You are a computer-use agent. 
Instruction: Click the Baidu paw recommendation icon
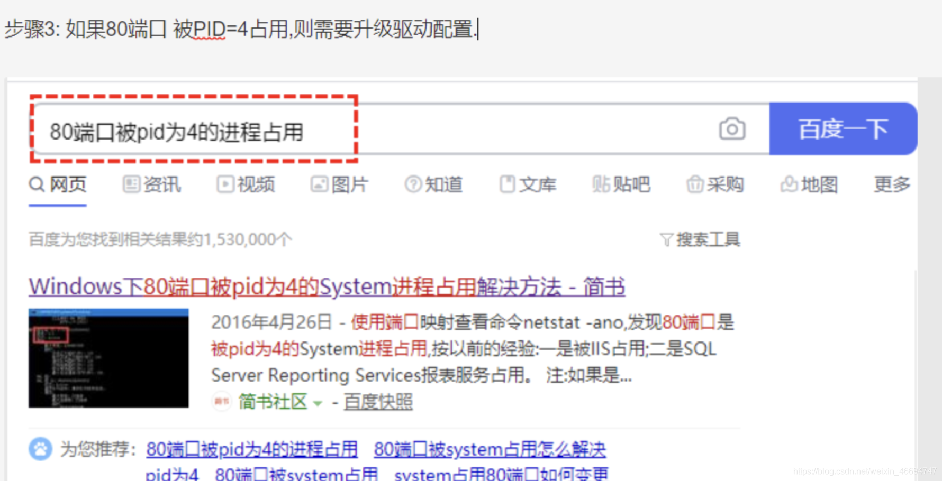[40, 449]
